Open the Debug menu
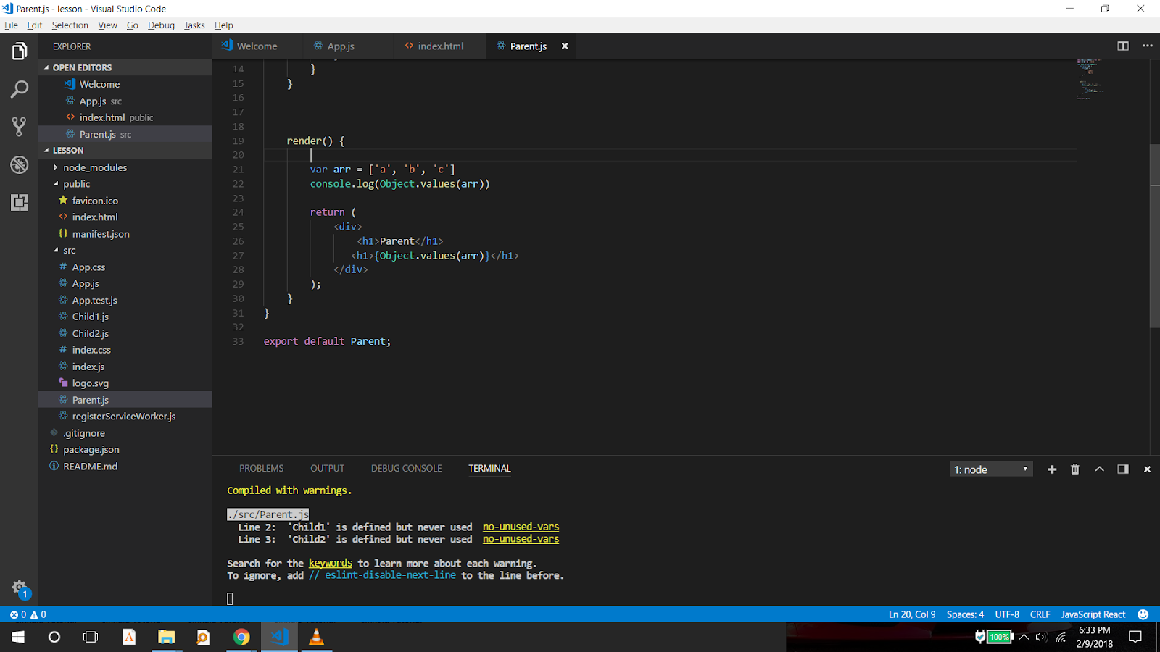Image resolution: width=1160 pixels, height=652 pixels. 161,25
